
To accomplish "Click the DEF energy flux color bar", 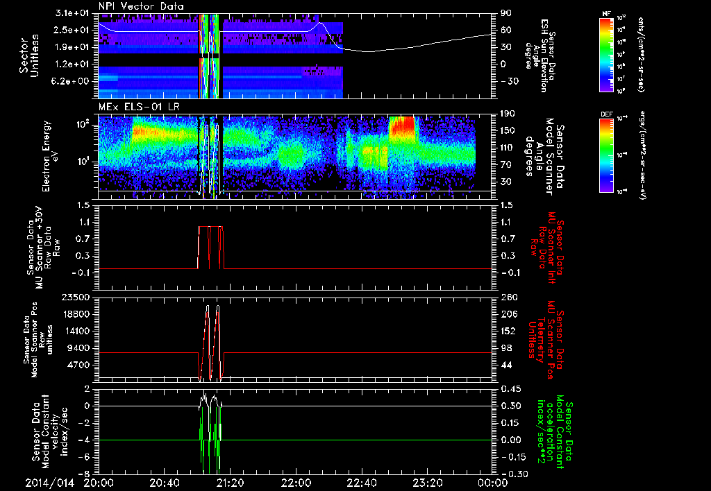I will (x=607, y=155).
